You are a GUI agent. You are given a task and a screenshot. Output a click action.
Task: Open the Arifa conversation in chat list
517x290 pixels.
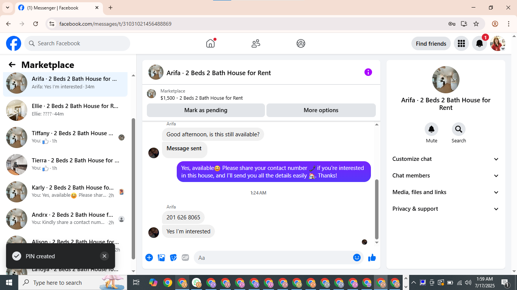[x=65, y=83]
